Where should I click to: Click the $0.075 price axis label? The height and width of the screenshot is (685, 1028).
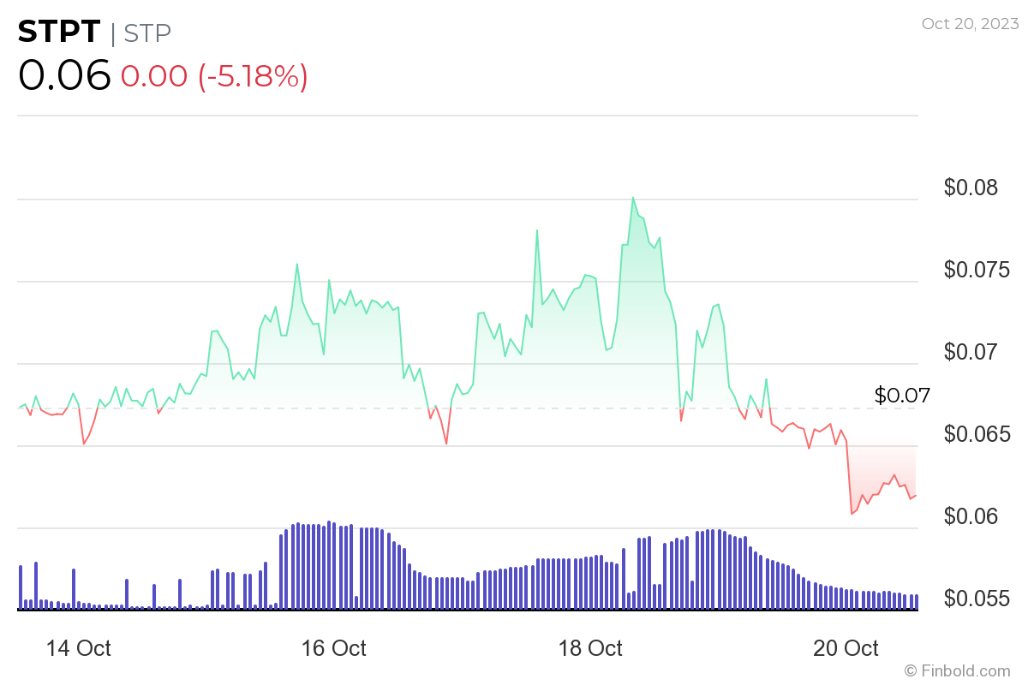(977, 270)
